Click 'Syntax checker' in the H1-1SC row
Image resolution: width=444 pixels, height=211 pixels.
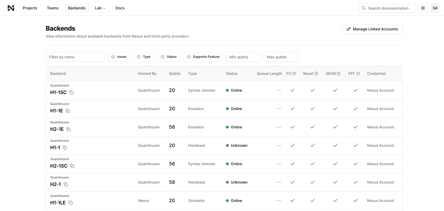click(202, 90)
